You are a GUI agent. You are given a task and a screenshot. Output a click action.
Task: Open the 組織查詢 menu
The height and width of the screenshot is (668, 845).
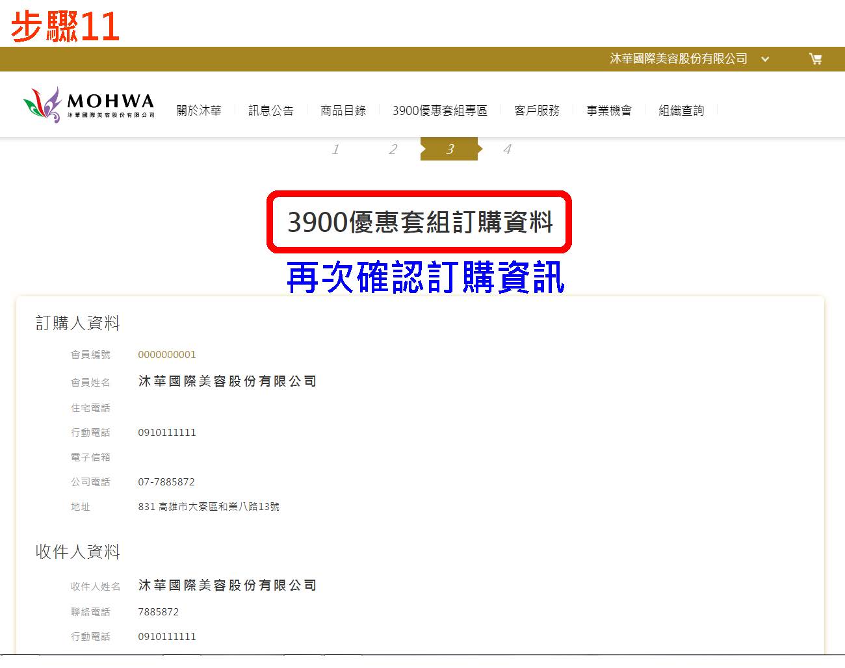point(681,110)
